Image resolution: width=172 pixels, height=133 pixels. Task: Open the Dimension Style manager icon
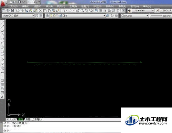point(157,11)
